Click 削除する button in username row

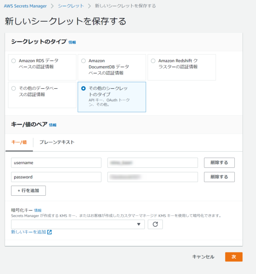[x=219, y=163]
